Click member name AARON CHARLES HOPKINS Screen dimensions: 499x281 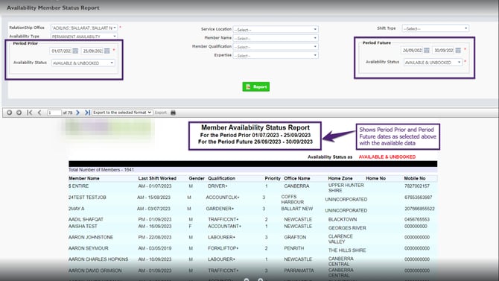(x=98, y=259)
